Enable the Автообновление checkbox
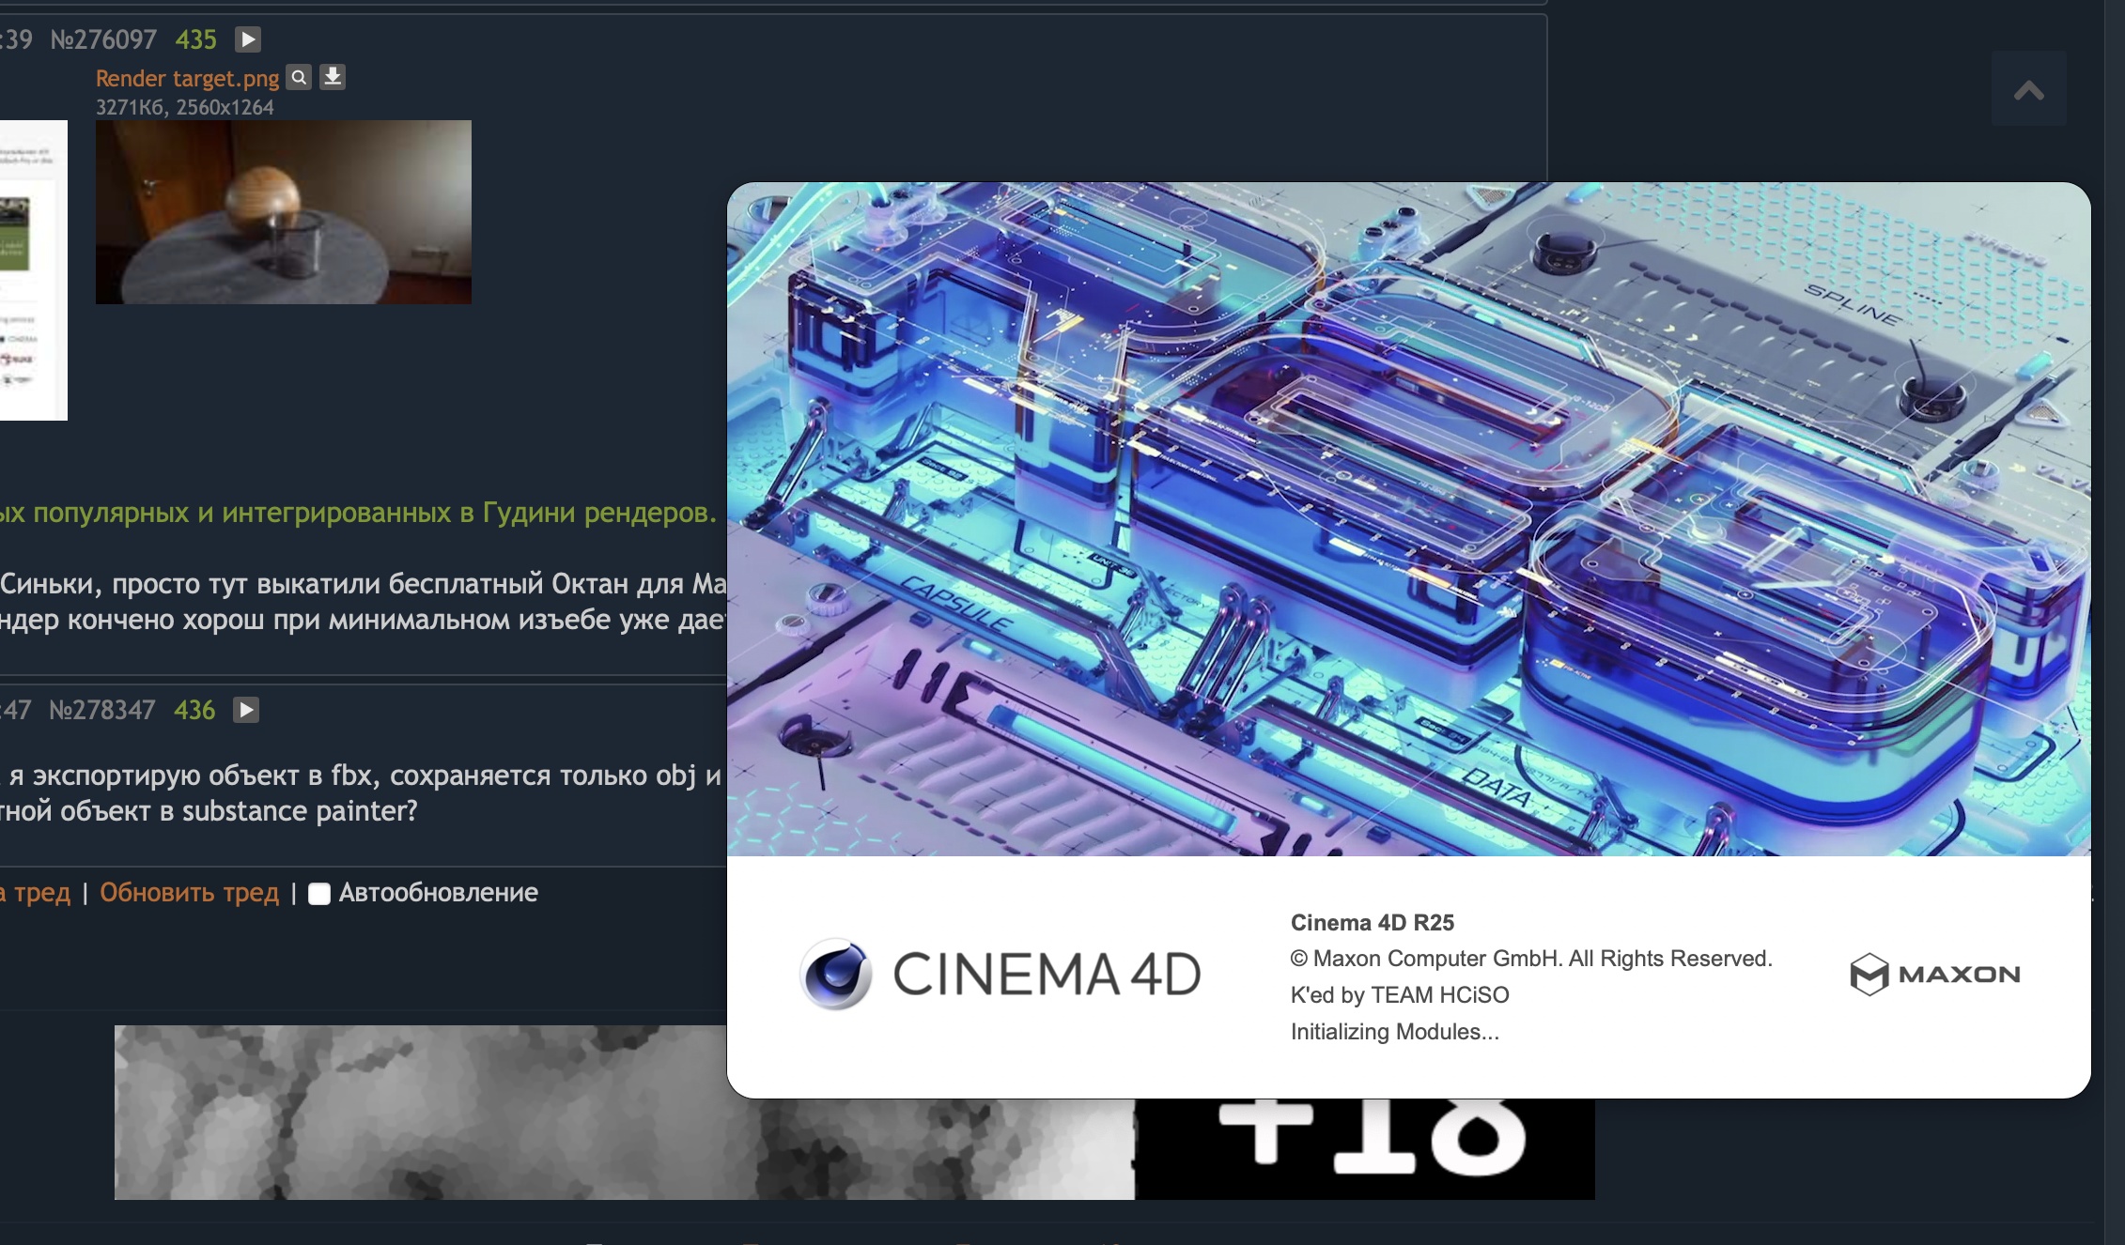2125x1245 pixels. coord(319,894)
